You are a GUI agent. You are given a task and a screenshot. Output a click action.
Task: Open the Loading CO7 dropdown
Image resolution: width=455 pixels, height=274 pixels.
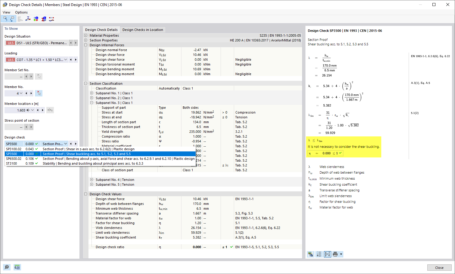point(66,60)
